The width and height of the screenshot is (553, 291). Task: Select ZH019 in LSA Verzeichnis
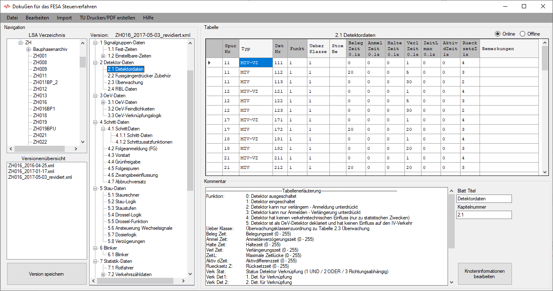coord(40,122)
